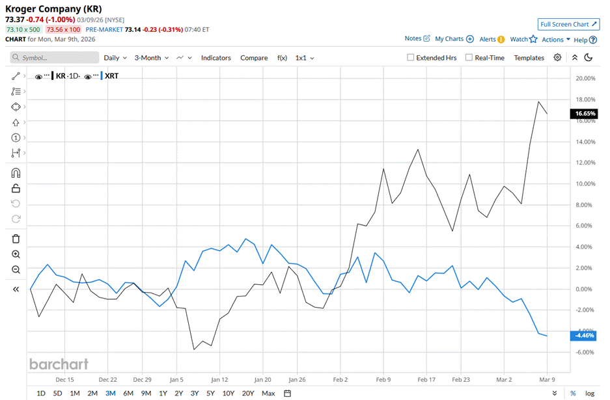Switch to percent scale

click(x=573, y=393)
